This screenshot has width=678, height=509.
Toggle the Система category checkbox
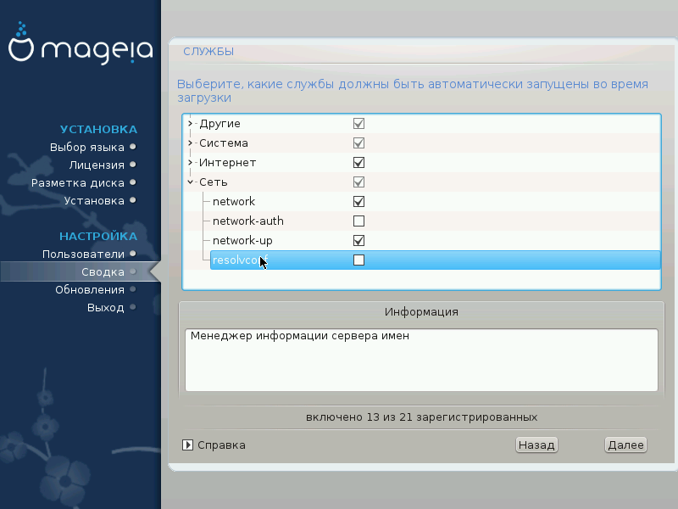click(358, 143)
